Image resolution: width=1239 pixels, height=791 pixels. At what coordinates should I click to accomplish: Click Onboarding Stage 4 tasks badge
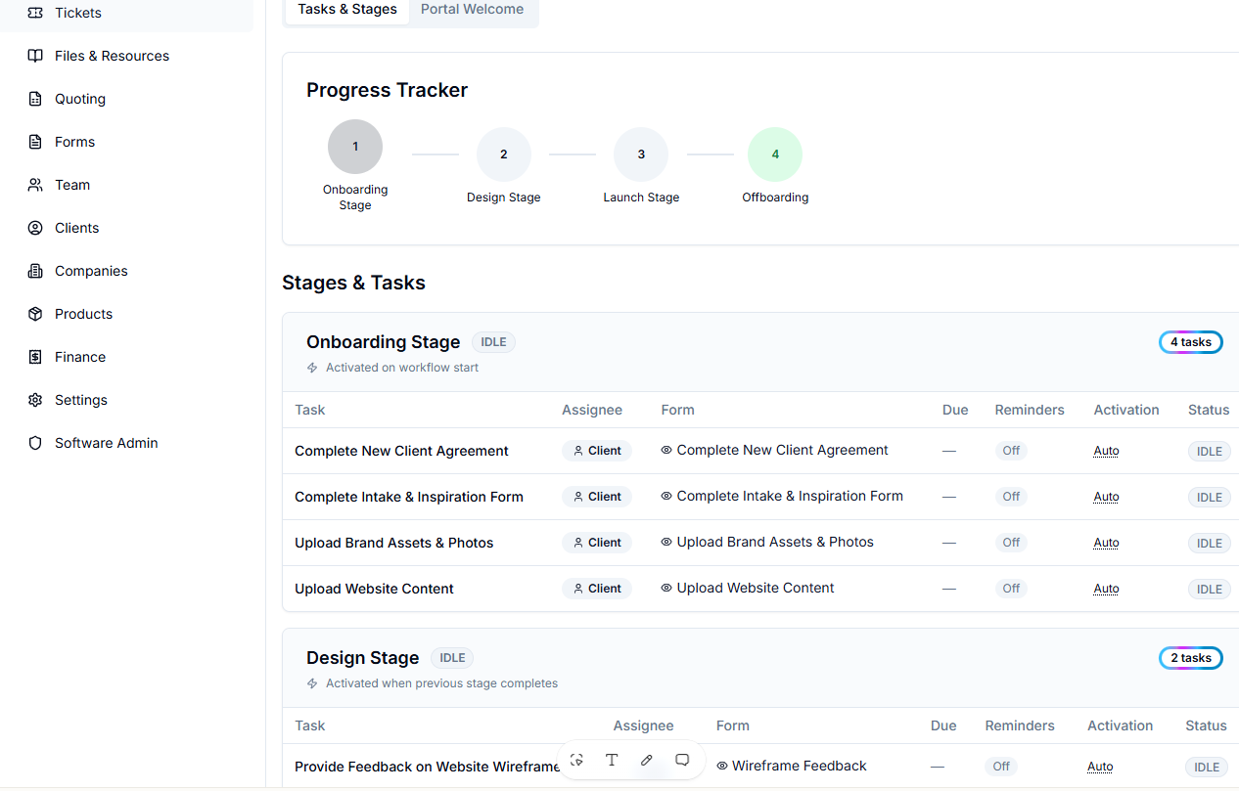pos(1191,342)
